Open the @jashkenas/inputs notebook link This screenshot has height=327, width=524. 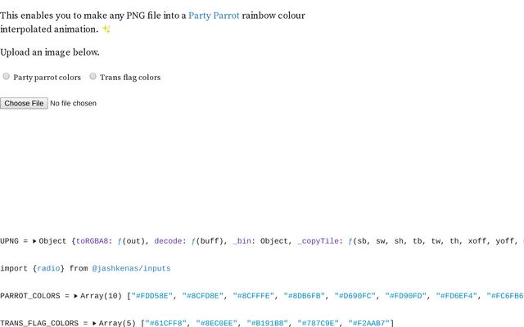[131, 268]
